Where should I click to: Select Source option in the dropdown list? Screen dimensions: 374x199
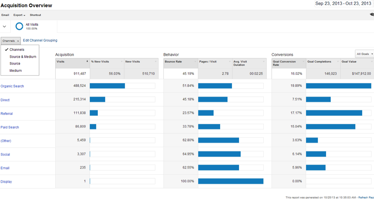click(15, 64)
